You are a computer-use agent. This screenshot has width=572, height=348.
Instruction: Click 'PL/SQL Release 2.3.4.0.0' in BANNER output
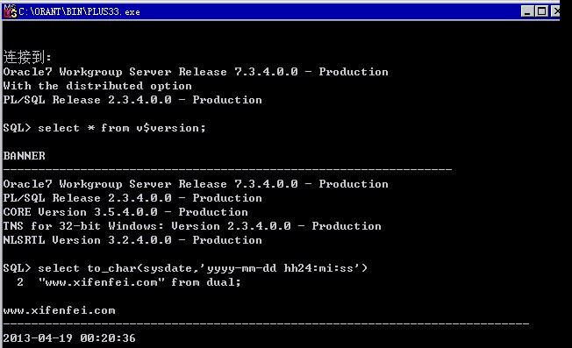pos(132,198)
